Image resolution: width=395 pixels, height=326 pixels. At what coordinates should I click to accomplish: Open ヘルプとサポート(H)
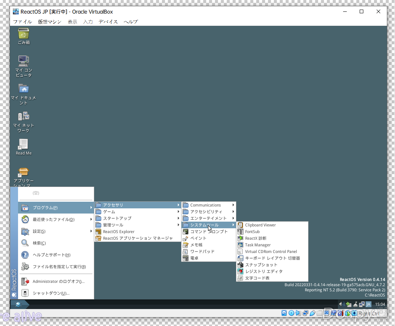point(56,255)
